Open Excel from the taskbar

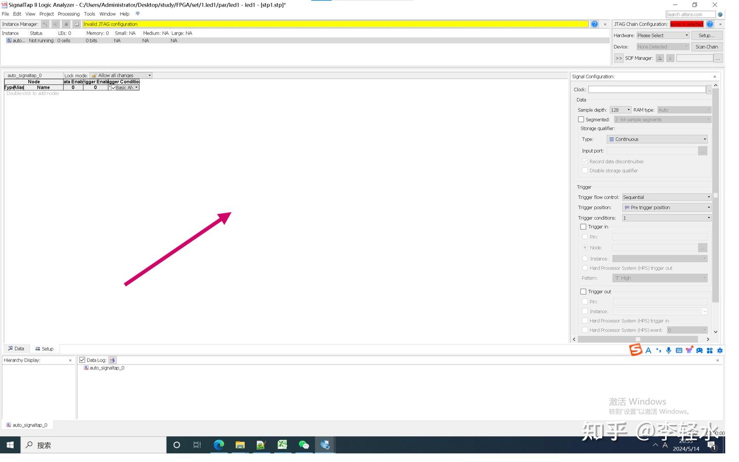[282, 445]
